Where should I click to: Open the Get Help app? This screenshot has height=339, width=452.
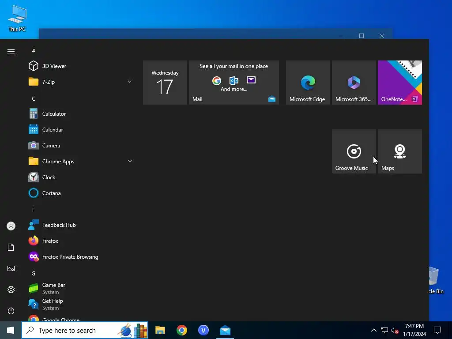(81, 304)
